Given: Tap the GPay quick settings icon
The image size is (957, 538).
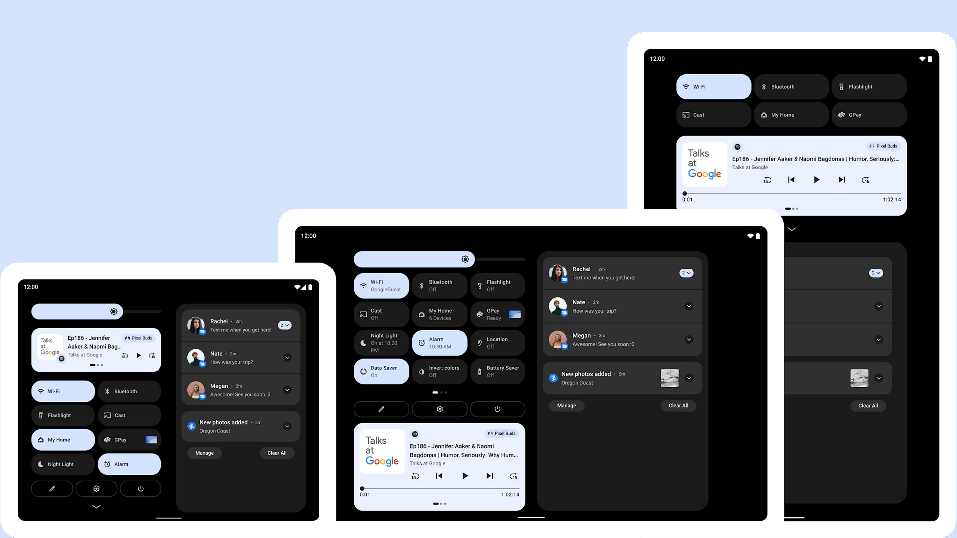Looking at the screenshot, I should click(x=496, y=313).
